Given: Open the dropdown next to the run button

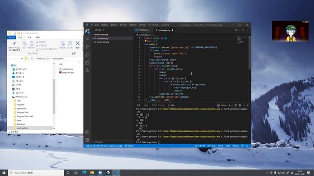Looking at the screenshot, I should click(x=239, y=30).
